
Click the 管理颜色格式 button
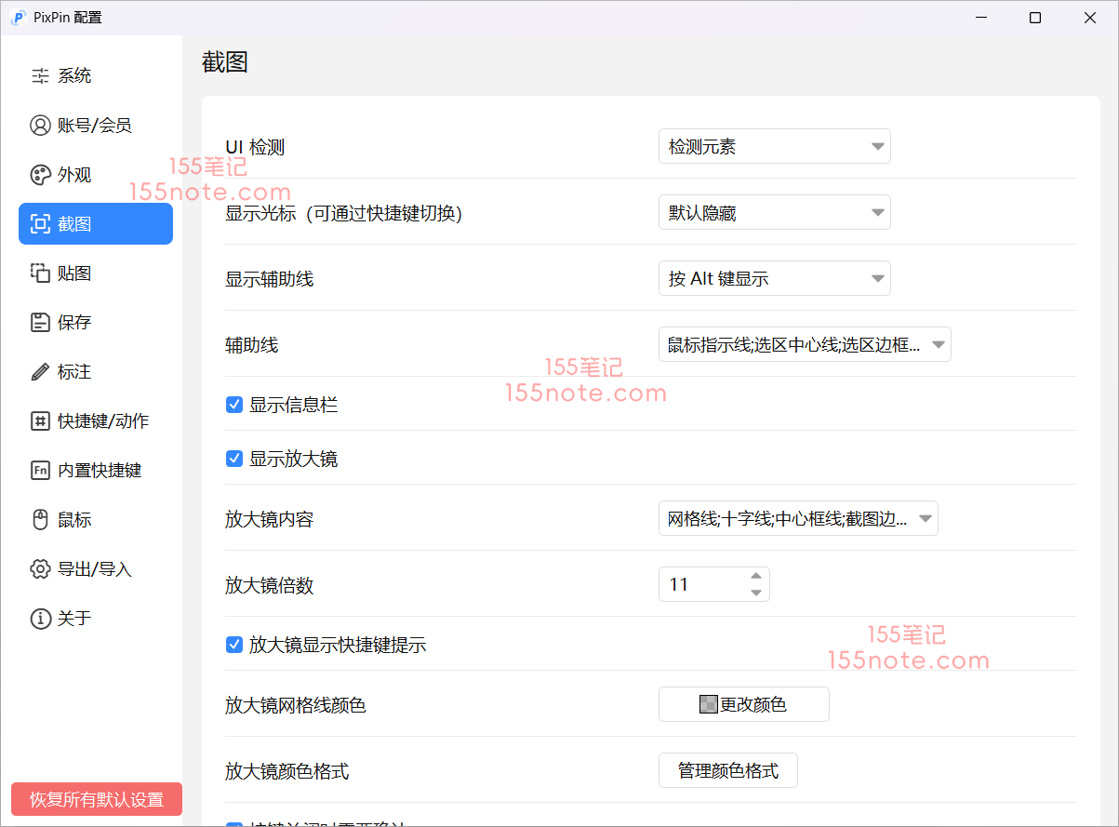[727, 771]
